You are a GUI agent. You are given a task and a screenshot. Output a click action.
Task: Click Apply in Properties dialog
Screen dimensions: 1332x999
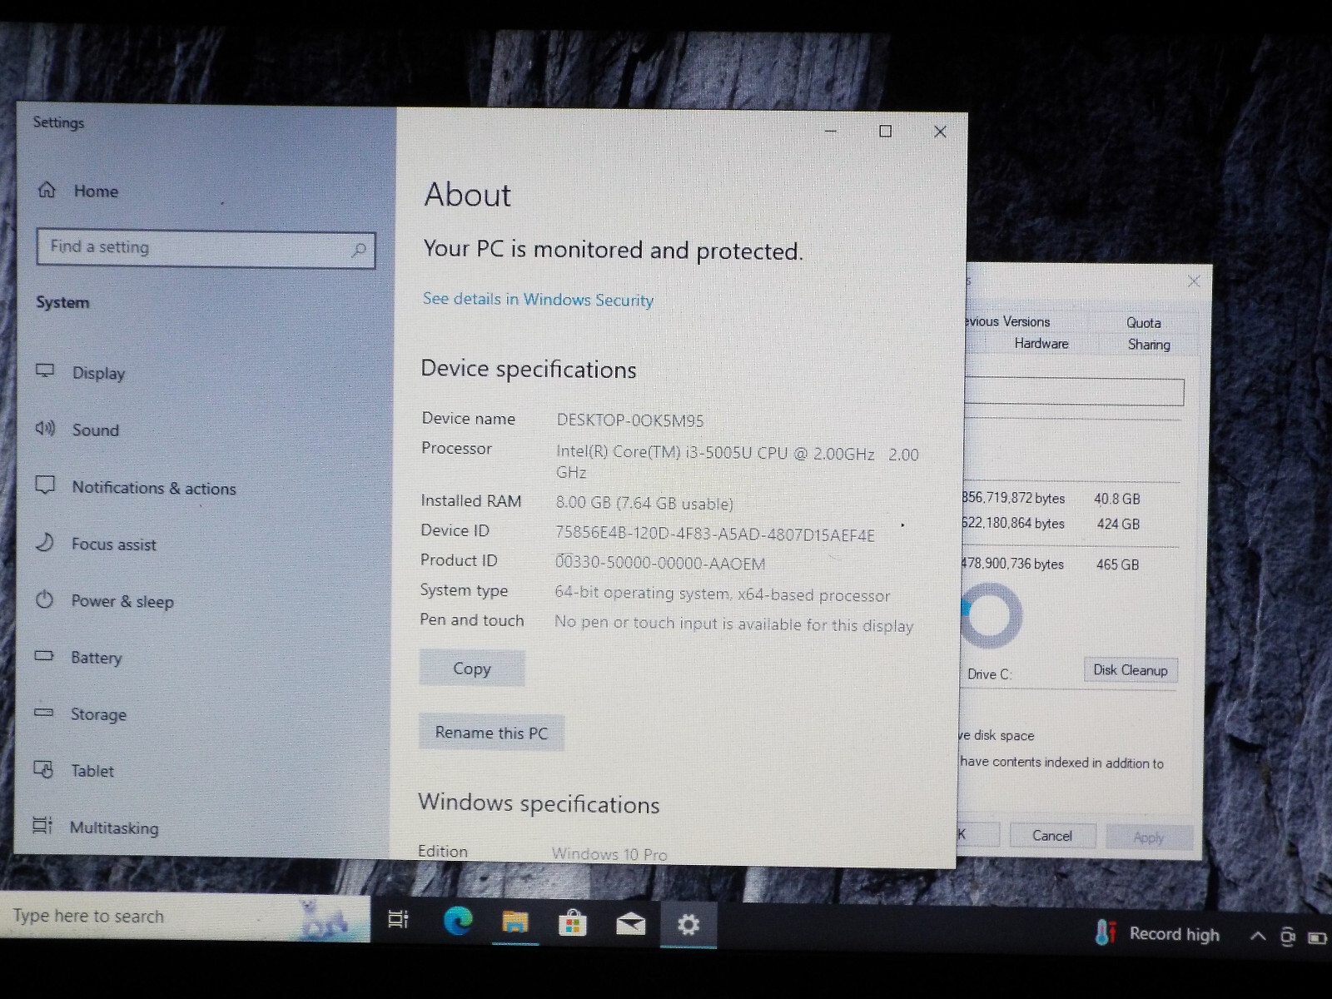click(1149, 837)
